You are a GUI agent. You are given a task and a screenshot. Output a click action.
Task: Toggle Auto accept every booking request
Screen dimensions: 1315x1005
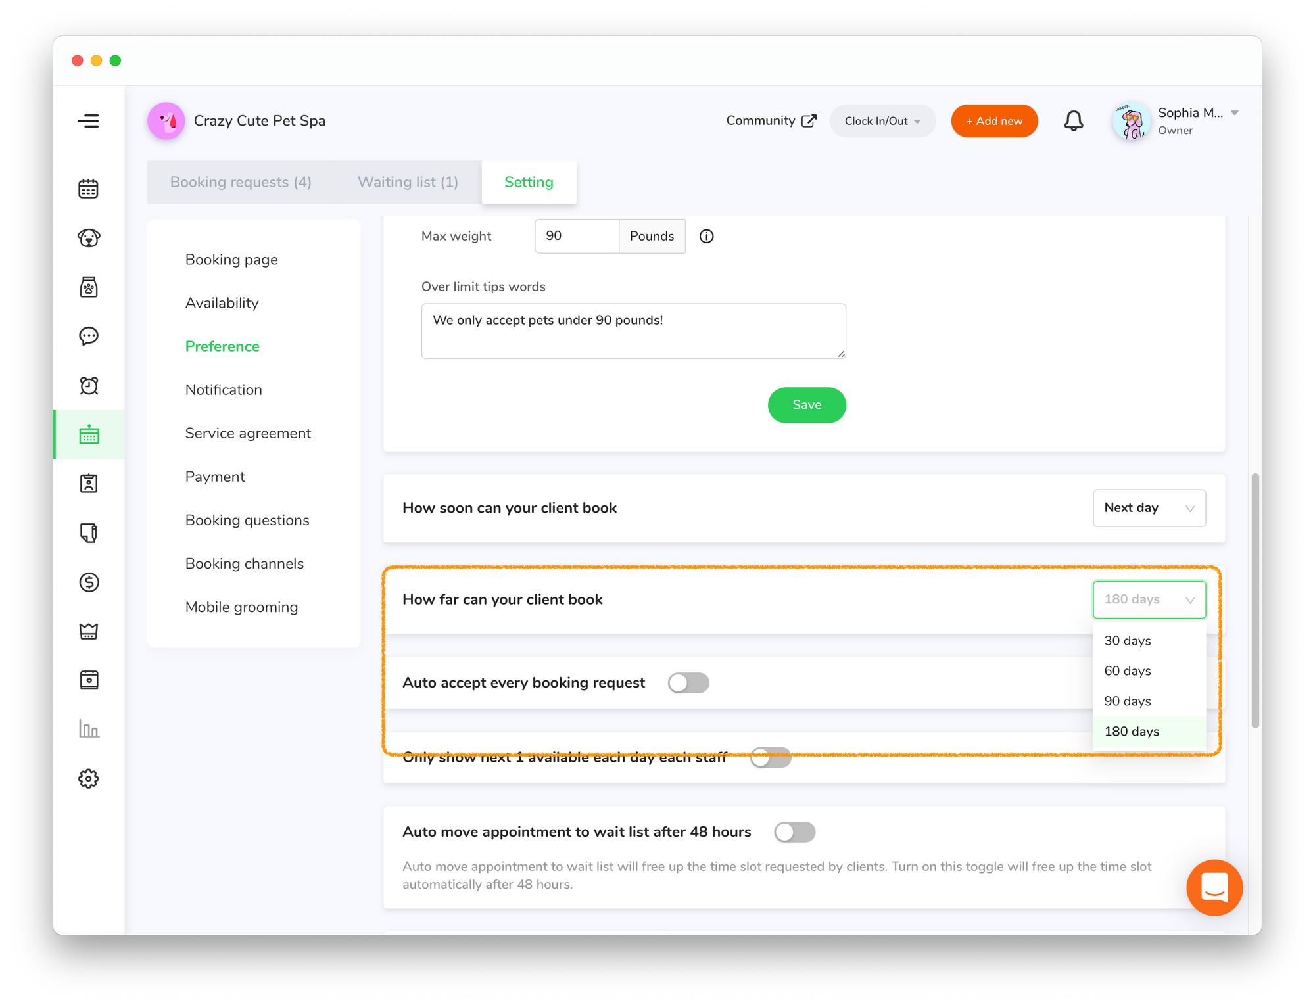[x=688, y=683]
